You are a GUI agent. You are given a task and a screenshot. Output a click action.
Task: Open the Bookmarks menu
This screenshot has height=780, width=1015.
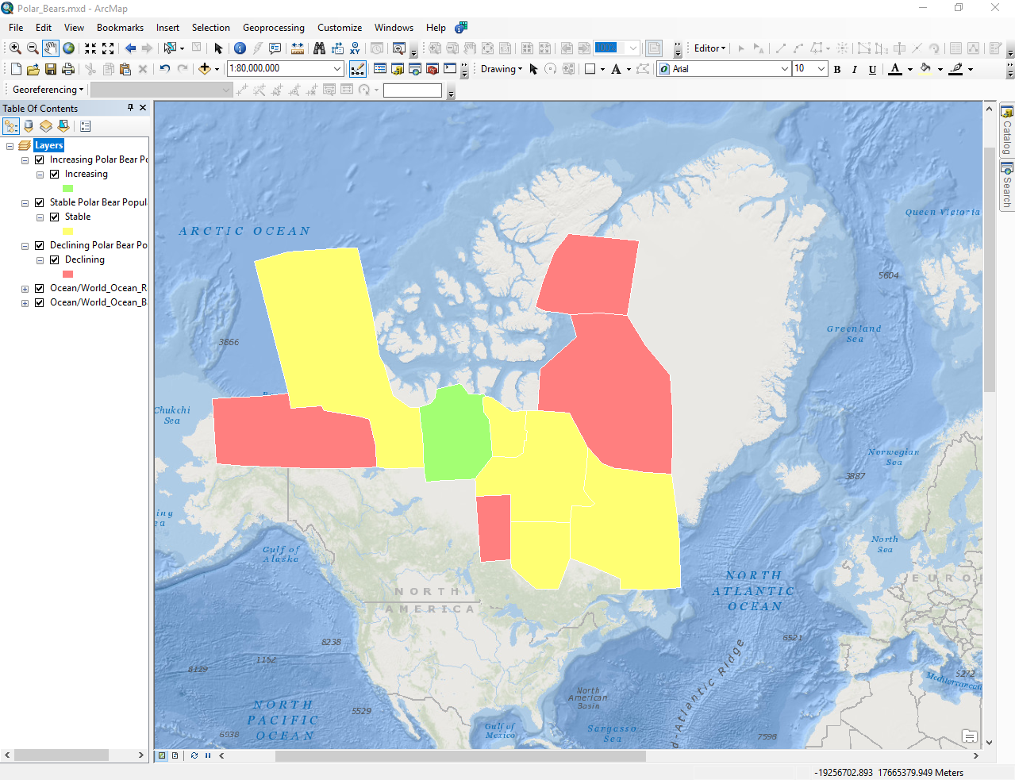pyautogui.click(x=120, y=28)
